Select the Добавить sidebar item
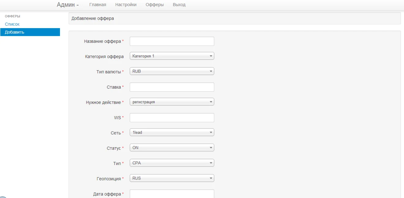 pos(30,32)
